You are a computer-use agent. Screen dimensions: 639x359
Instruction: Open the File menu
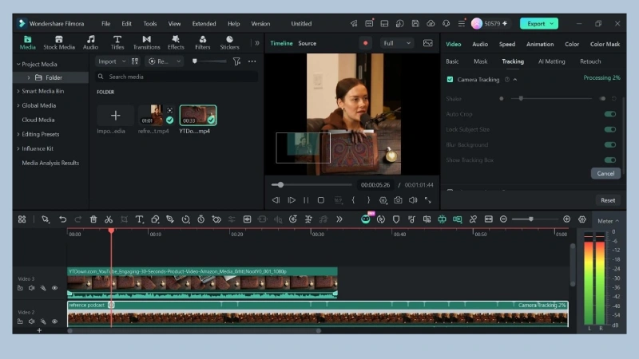[106, 24]
